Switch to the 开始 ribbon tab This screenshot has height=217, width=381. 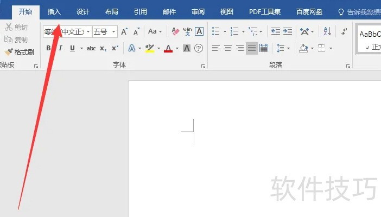pos(26,12)
